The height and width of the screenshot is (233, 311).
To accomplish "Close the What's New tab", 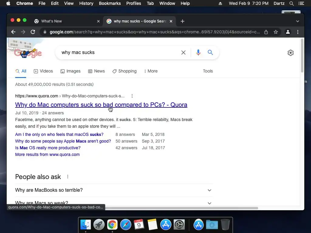I will 98,21.
